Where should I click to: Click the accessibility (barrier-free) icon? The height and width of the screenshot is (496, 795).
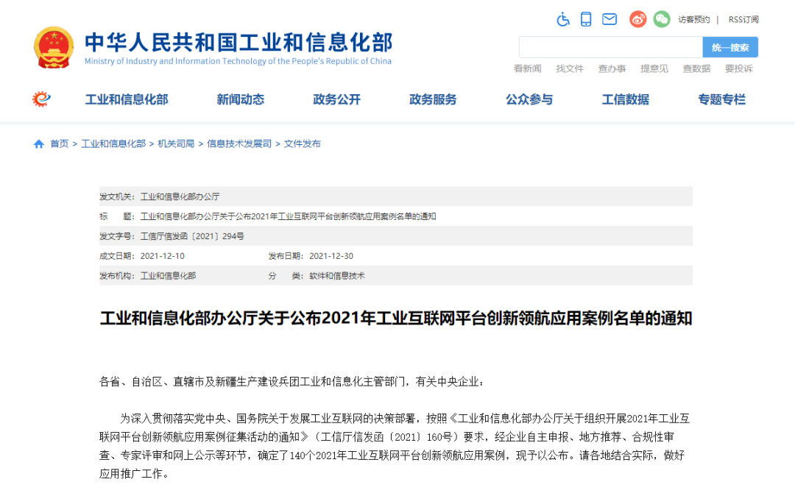(x=563, y=19)
